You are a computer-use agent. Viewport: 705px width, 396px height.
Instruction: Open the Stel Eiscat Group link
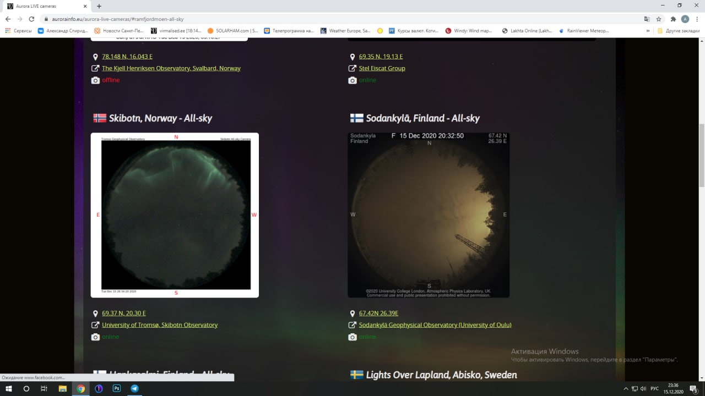[382, 68]
